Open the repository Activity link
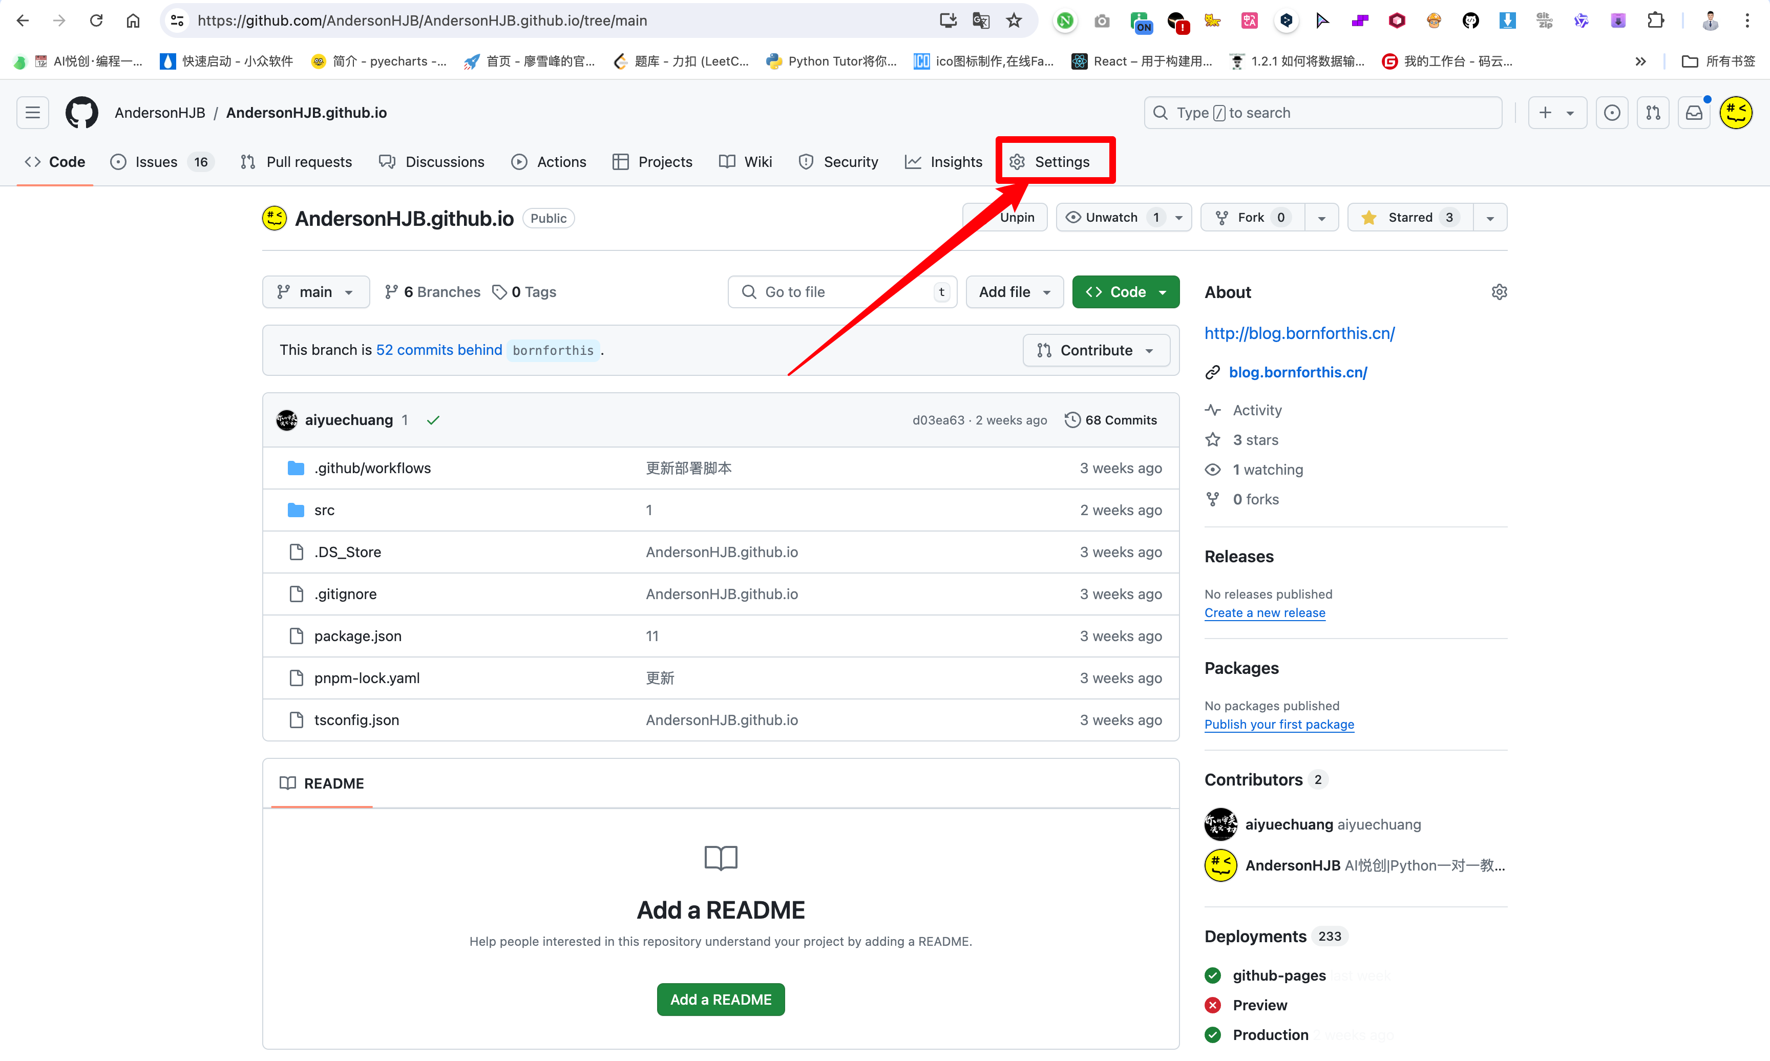This screenshot has width=1770, height=1061. pyautogui.click(x=1257, y=410)
